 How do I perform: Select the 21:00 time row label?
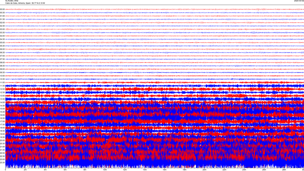2,147
